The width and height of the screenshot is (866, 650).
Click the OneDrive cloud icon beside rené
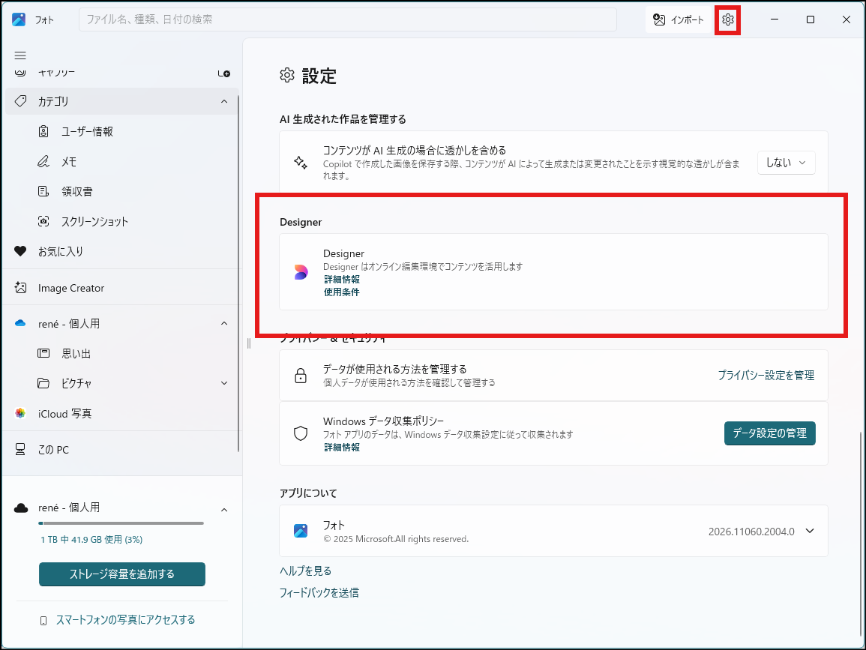(x=20, y=324)
